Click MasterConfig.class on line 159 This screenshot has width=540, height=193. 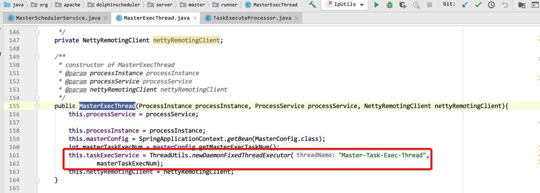point(288,139)
